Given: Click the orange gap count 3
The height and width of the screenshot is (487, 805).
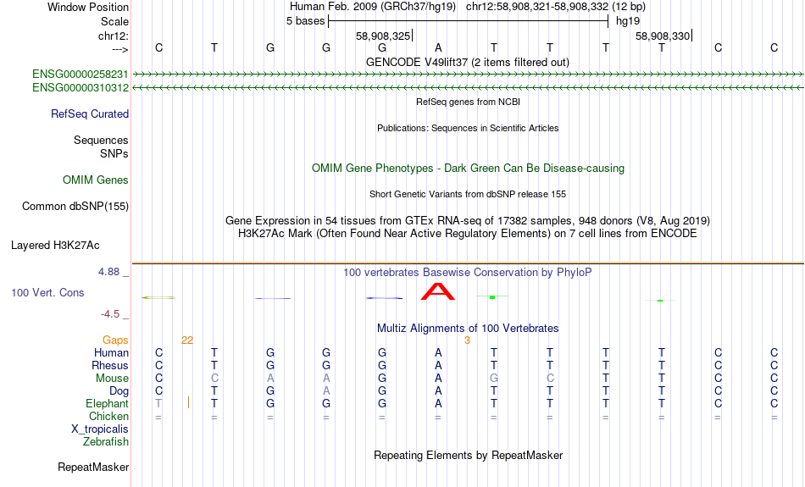Looking at the screenshot, I should 467,340.
